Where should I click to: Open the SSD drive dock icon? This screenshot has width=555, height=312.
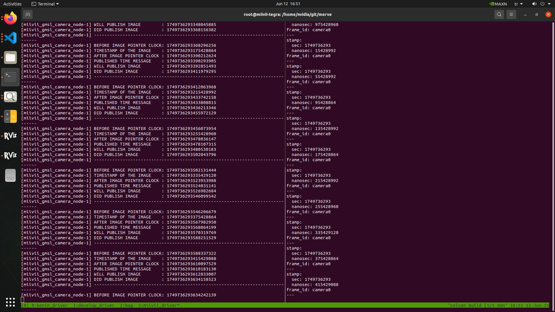[10, 175]
